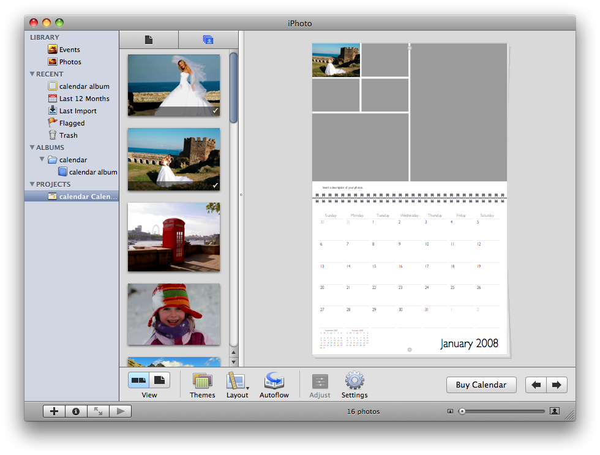Collapse the PROJECTS section

coord(32,184)
